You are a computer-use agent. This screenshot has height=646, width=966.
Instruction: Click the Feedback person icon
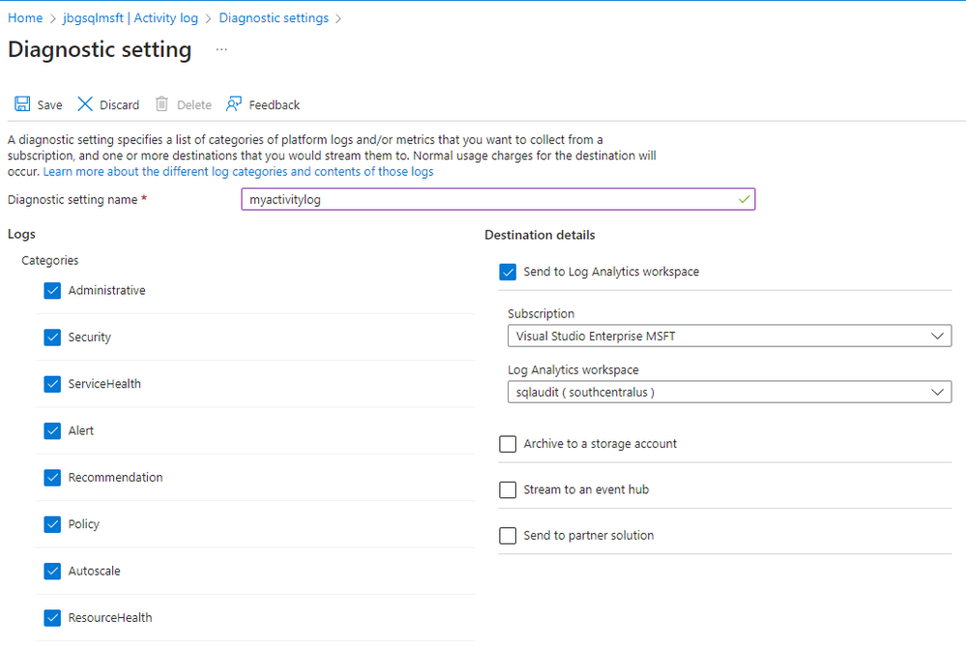pyautogui.click(x=233, y=104)
